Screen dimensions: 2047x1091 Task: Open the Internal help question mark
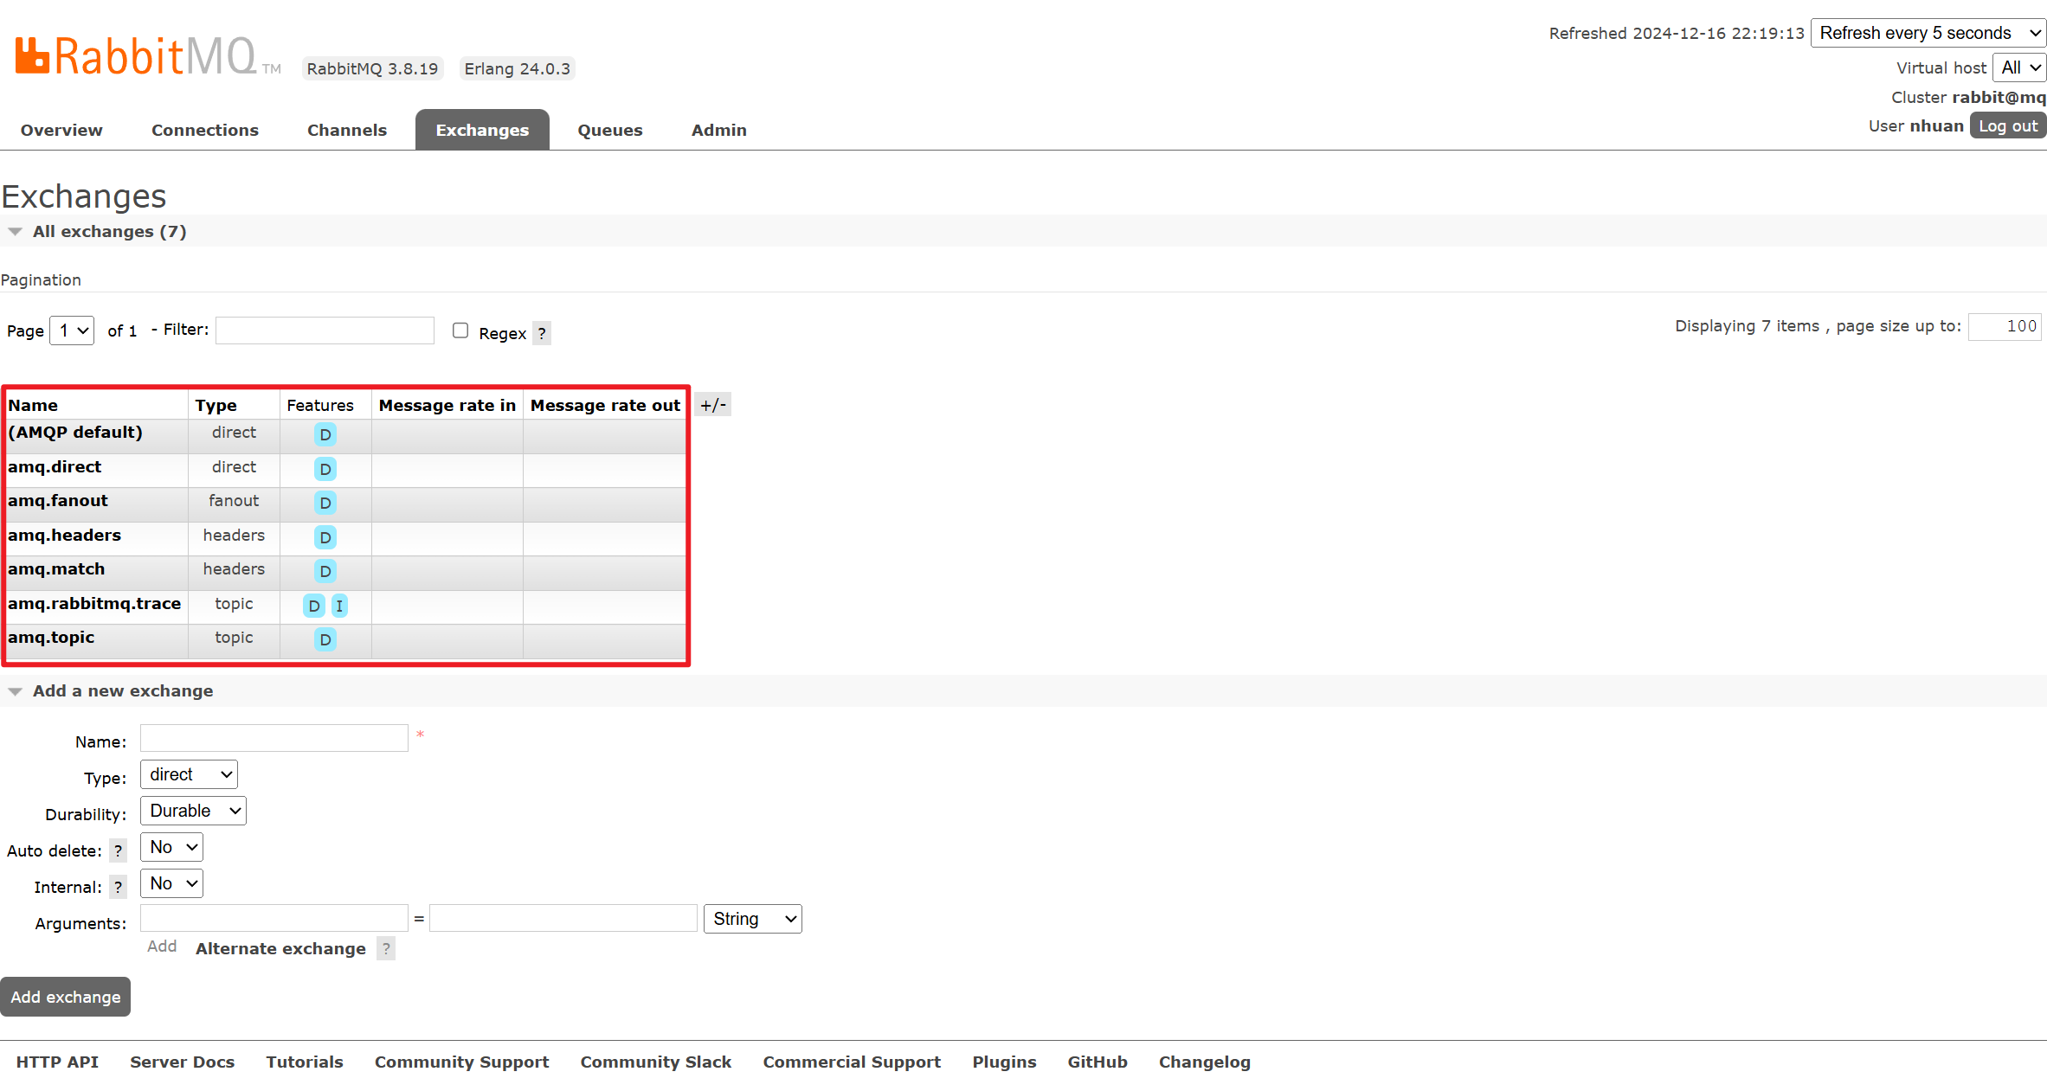coord(119,887)
